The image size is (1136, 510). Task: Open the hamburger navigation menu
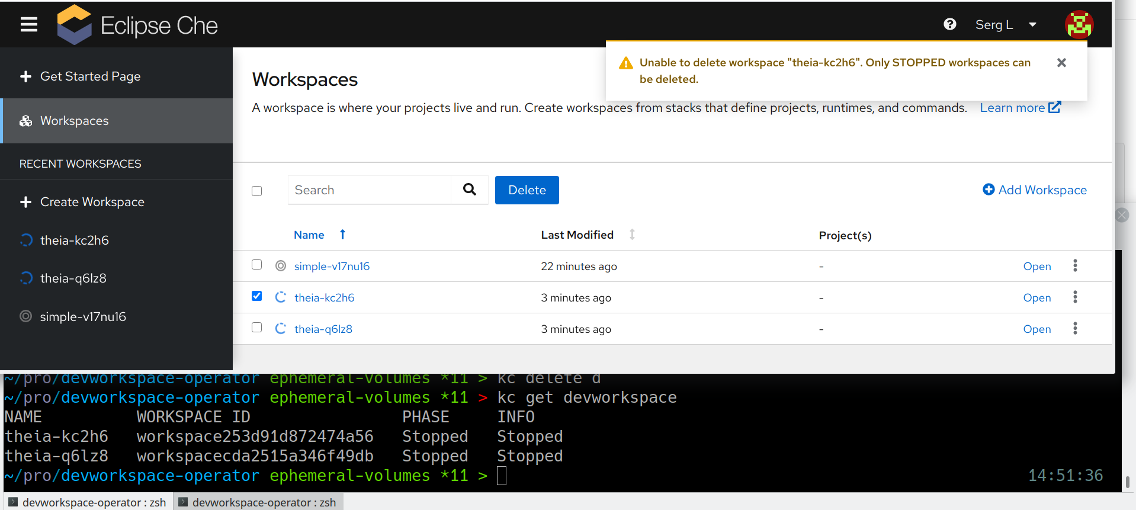coord(28,24)
